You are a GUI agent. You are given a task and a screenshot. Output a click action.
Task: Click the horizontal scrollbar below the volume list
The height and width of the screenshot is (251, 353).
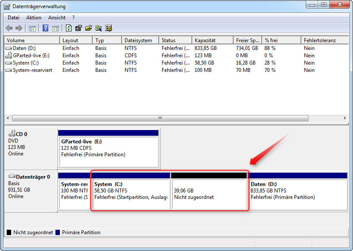coord(159,118)
